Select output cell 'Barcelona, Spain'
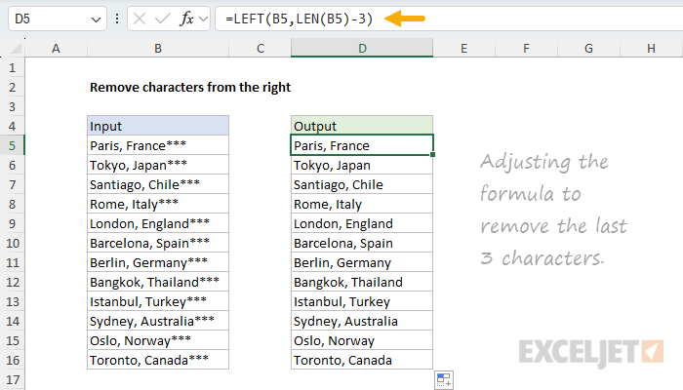The width and height of the screenshot is (683, 390). [x=362, y=243]
